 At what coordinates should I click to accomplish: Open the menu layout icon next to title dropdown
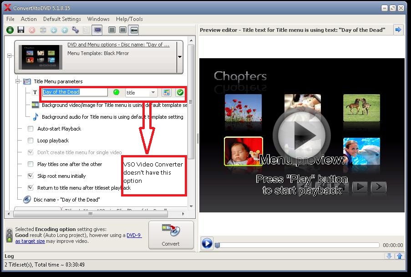click(167, 92)
